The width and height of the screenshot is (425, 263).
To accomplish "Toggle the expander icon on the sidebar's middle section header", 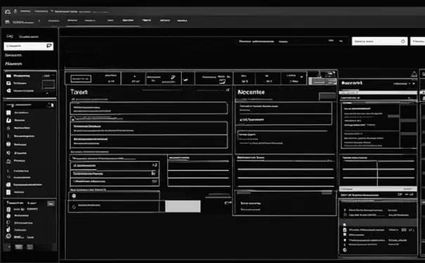I will click(x=51, y=105).
